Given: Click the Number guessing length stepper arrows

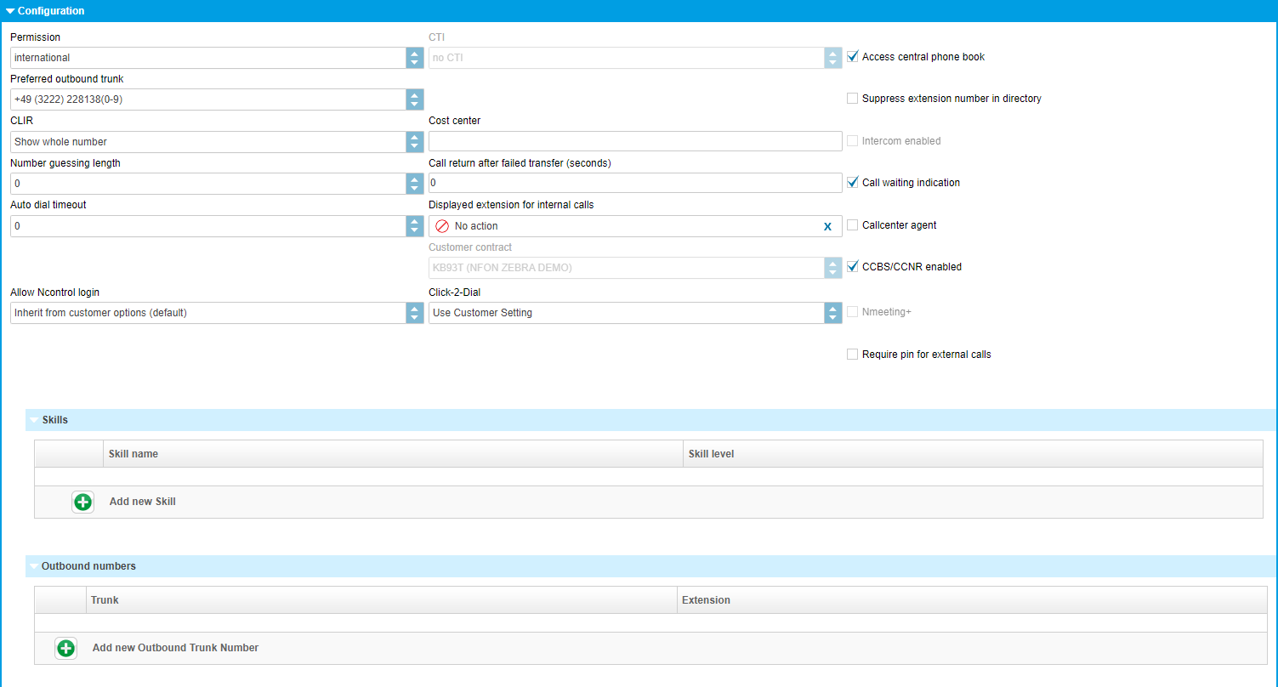Looking at the screenshot, I should pyautogui.click(x=414, y=184).
